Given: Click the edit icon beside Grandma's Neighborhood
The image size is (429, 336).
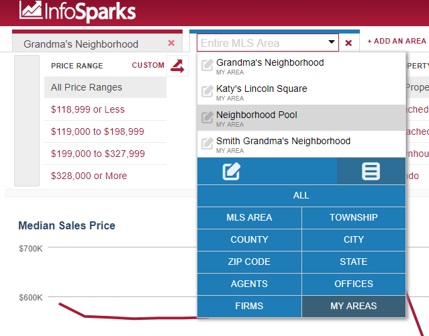Looking at the screenshot, I should [207, 65].
